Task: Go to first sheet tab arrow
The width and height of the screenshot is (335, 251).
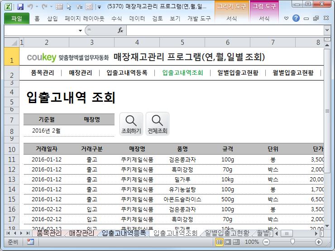Action: click(8, 233)
